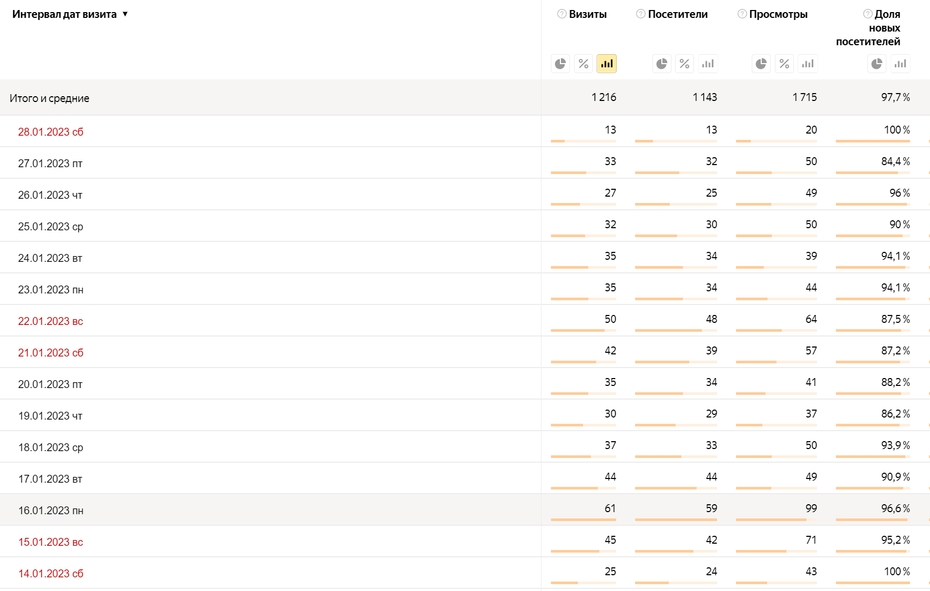The height and width of the screenshot is (591, 930).
Task: Click the totals and averages row
Action: click(49, 98)
